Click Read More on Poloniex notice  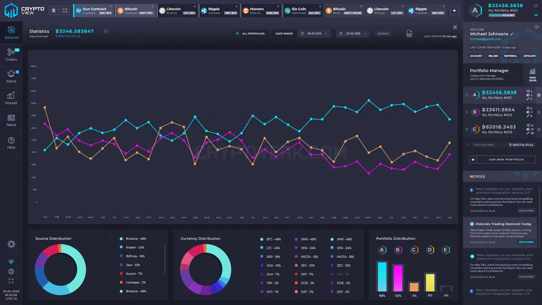click(526, 242)
